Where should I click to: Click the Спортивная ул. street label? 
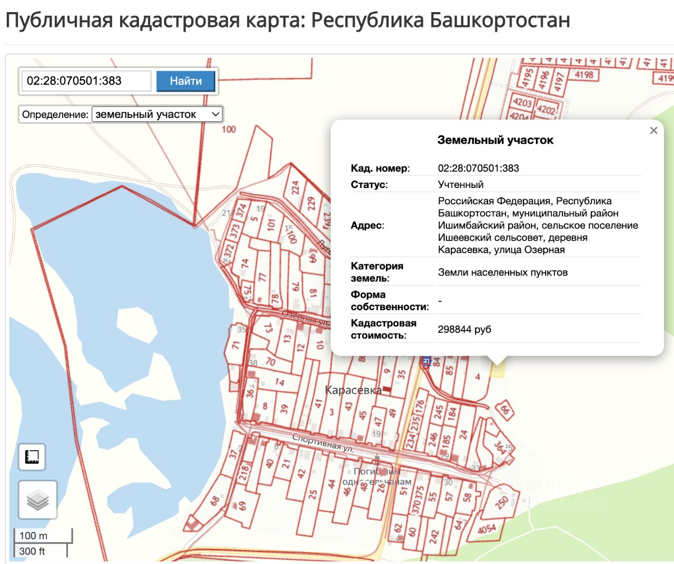[323, 443]
